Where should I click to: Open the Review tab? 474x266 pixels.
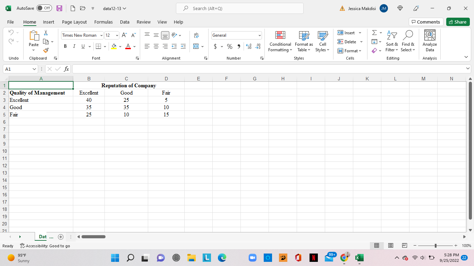click(x=144, y=22)
